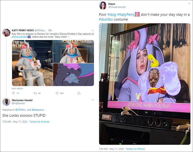Open the #AmericanIdol hashtag link
This screenshot has height=152, width=193.
(20, 37)
